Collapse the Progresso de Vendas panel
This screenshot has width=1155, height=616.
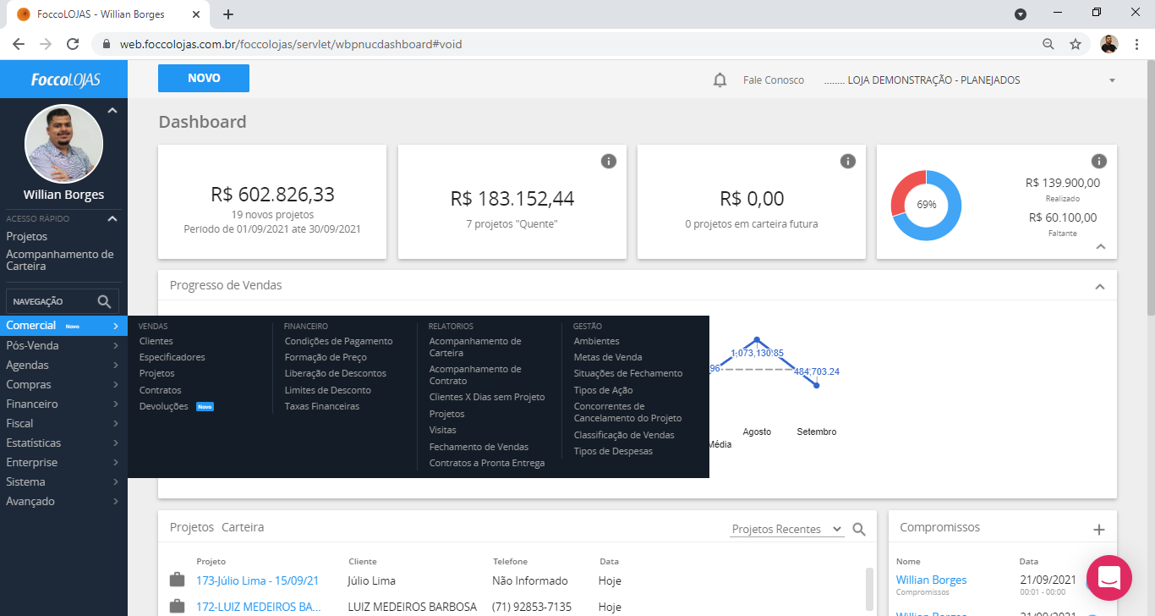[x=1099, y=286]
